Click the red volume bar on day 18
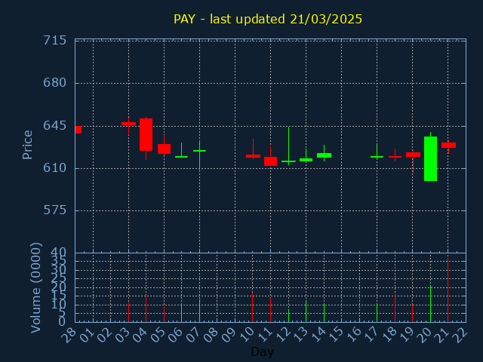This screenshot has height=362, width=483. point(395,308)
